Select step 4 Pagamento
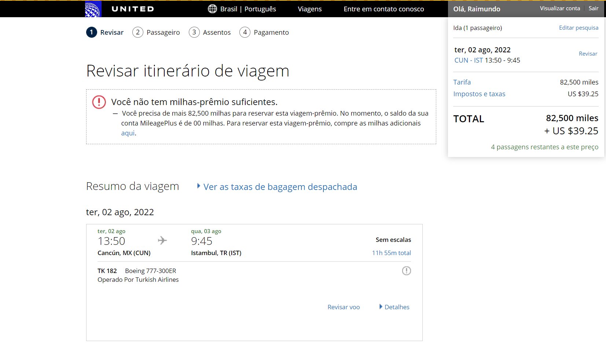The height and width of the screenshot is (344, 606). pyautogui.click(x=264, y=32)
